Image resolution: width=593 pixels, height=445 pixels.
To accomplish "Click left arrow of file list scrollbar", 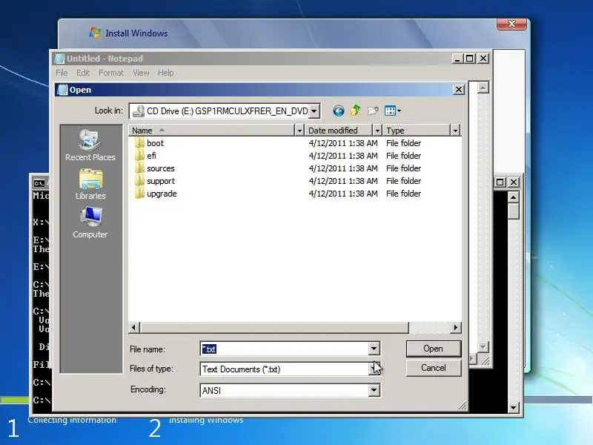I will 134,327.
